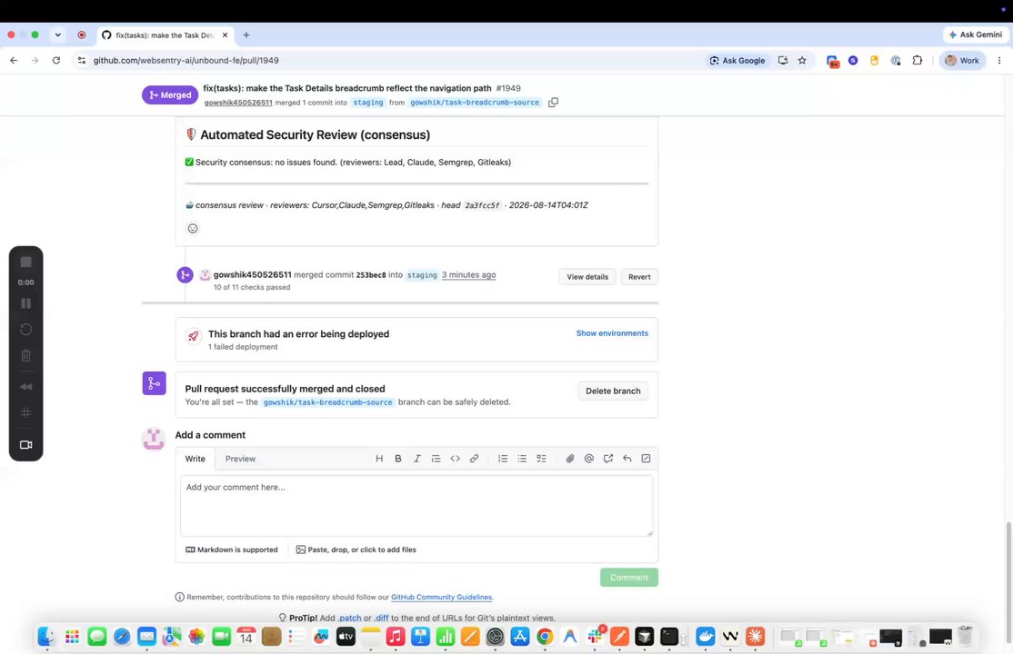
Task: Switch to the Write tab
Action: (x=196, y=459)
